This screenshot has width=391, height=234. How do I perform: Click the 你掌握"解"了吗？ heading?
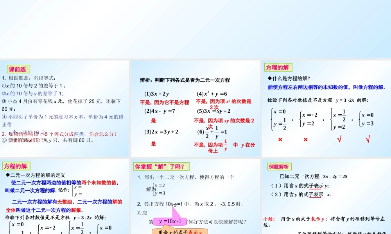pos(161,167)
